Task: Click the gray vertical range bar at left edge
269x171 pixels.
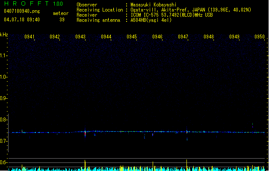Action: 9,133
